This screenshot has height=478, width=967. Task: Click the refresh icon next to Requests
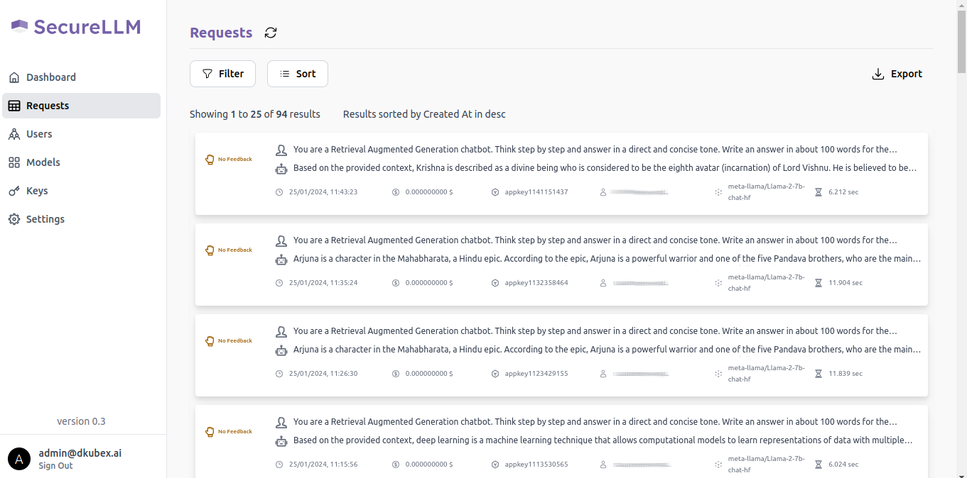click(x=271, y=33)
